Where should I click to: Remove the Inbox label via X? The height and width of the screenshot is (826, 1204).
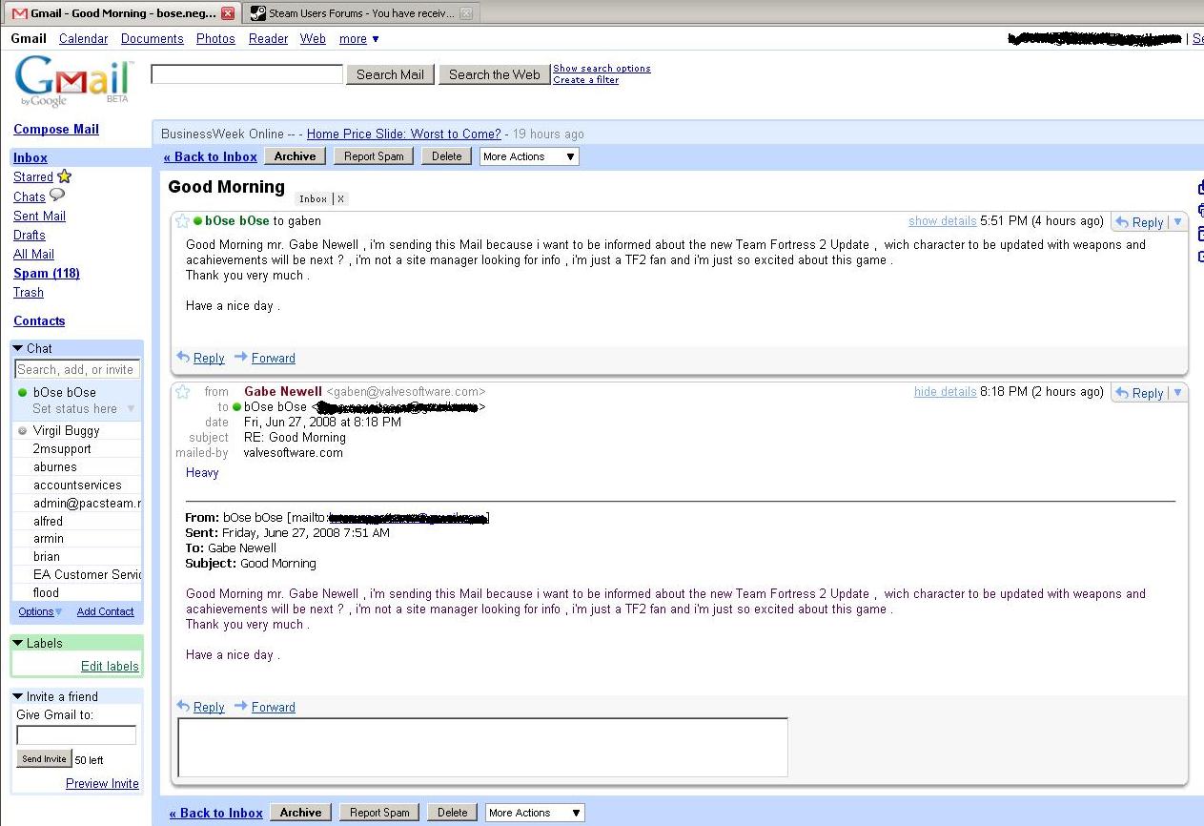tap(341, 199)
